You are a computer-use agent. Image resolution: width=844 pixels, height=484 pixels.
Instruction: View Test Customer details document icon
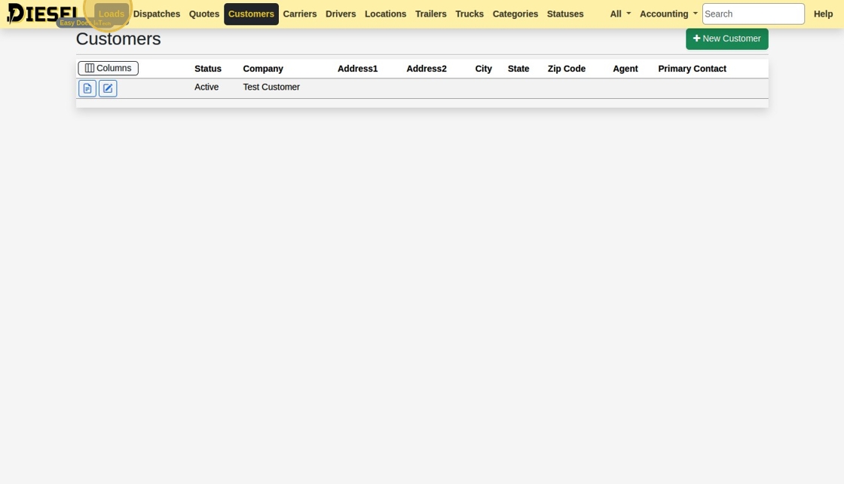(87, 88)
